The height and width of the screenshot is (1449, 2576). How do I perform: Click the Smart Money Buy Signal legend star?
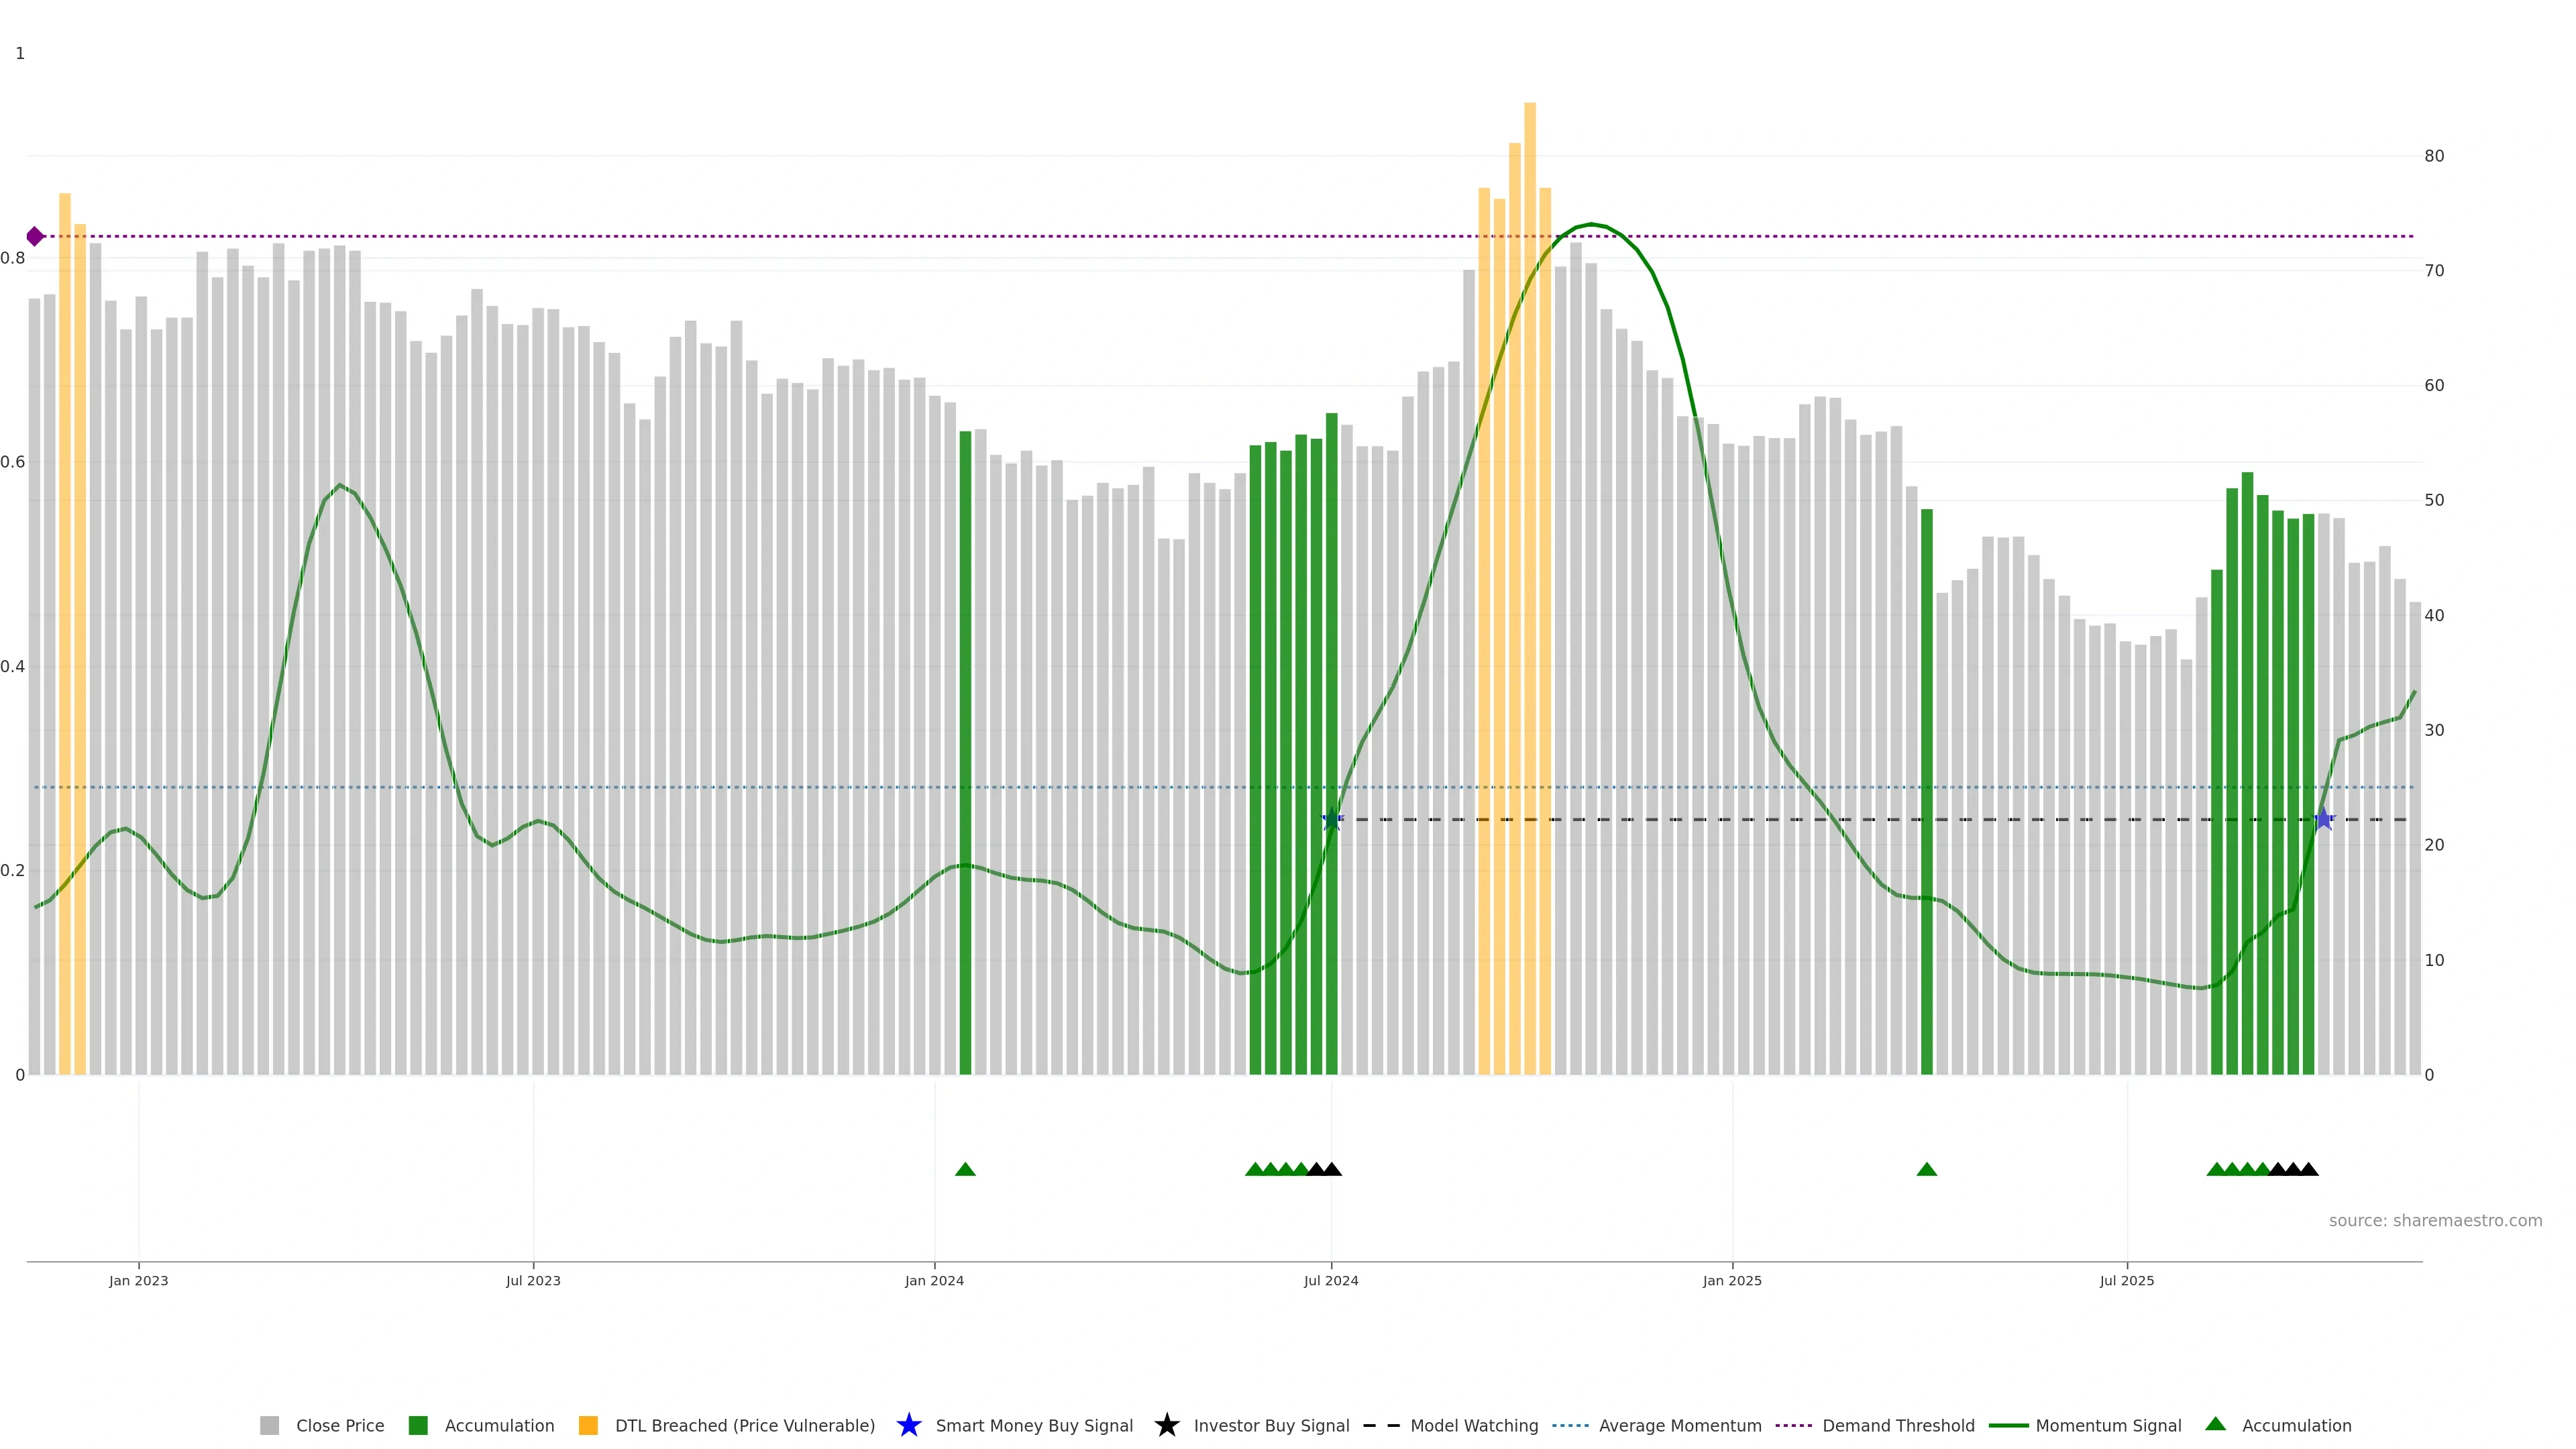point(908,1426)
